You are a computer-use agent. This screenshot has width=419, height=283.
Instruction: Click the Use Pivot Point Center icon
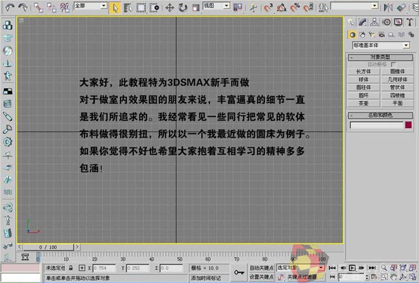(238, 8)
